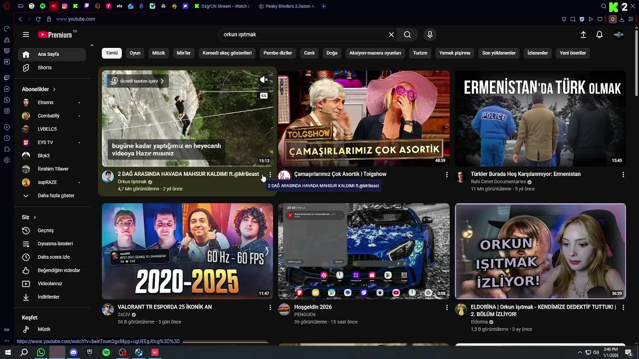The width and height of the screenshot is (639, 359).
Task: Expand the Abonelikler section chevron
Action: [54, 89]
